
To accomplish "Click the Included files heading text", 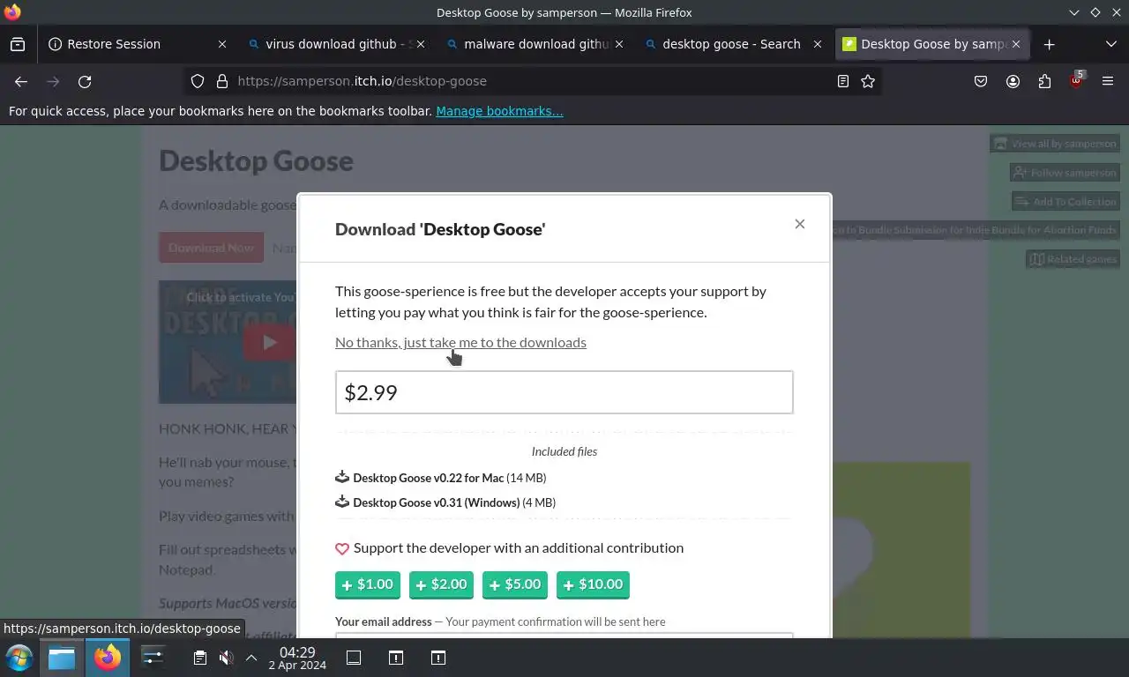I will tap(564, 451).
